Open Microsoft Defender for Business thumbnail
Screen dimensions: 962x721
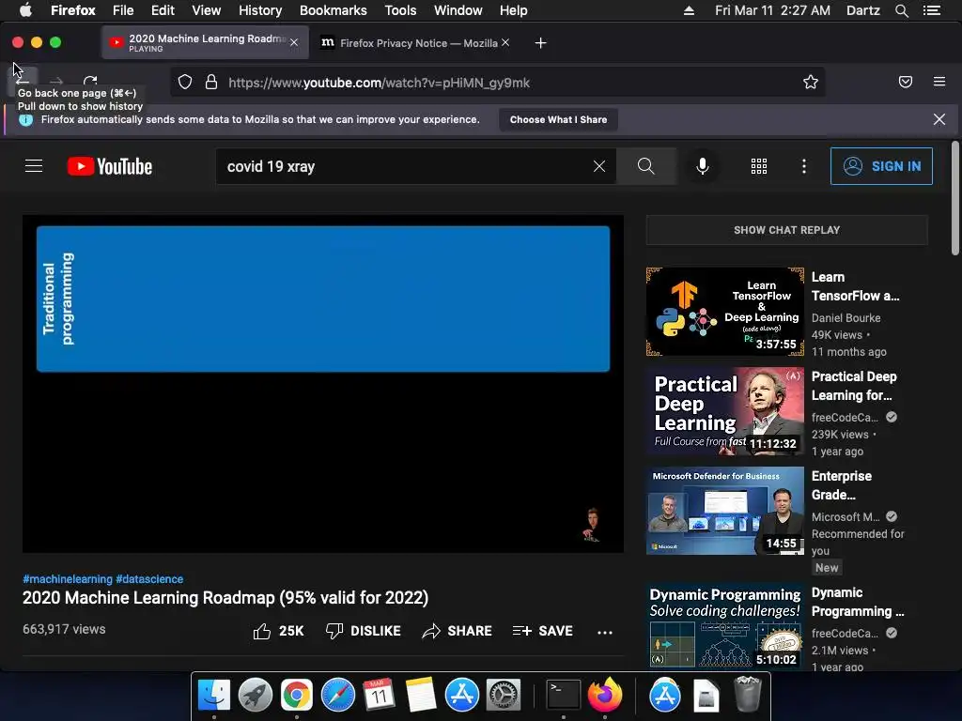(724, 510)
